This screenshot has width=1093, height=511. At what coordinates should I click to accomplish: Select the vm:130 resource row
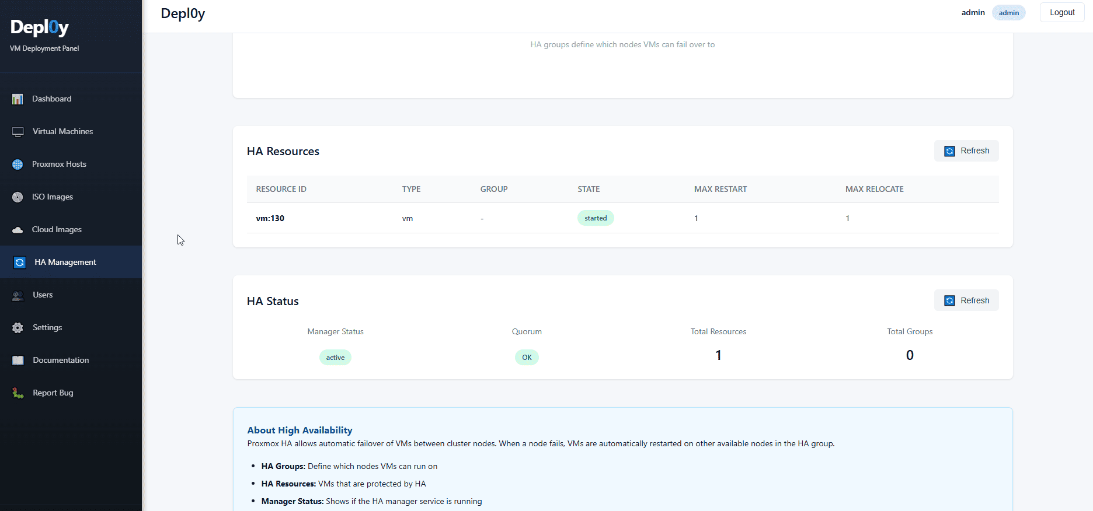tap(270, 219)
